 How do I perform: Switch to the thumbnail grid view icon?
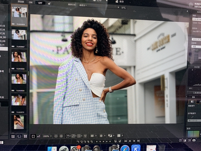pos(25,137)
